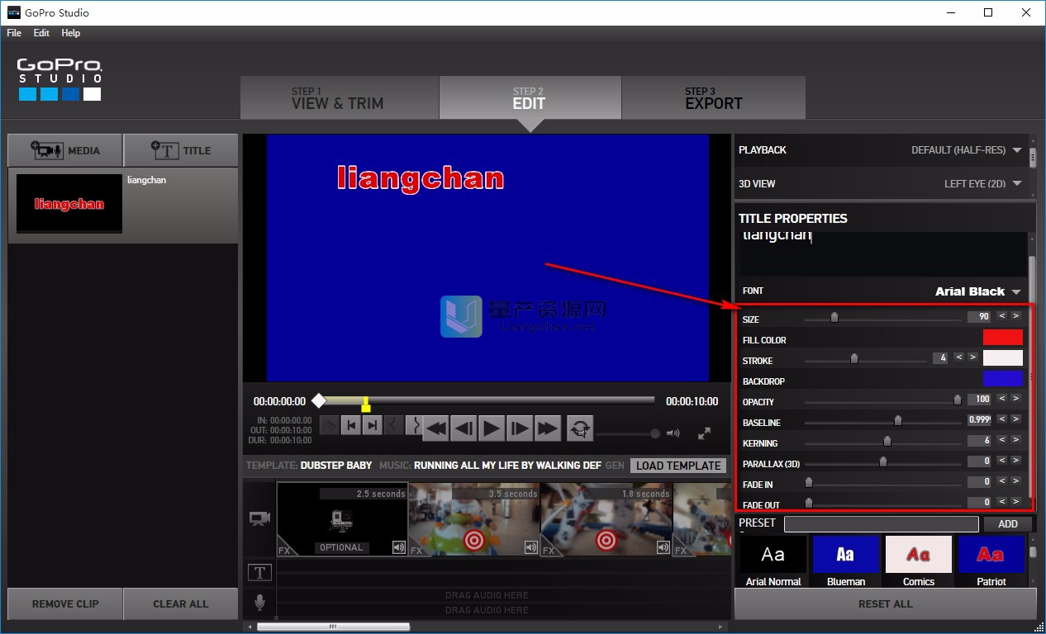
Task: Increase Size with right arrow
Action: click(x=1016, y=316)
